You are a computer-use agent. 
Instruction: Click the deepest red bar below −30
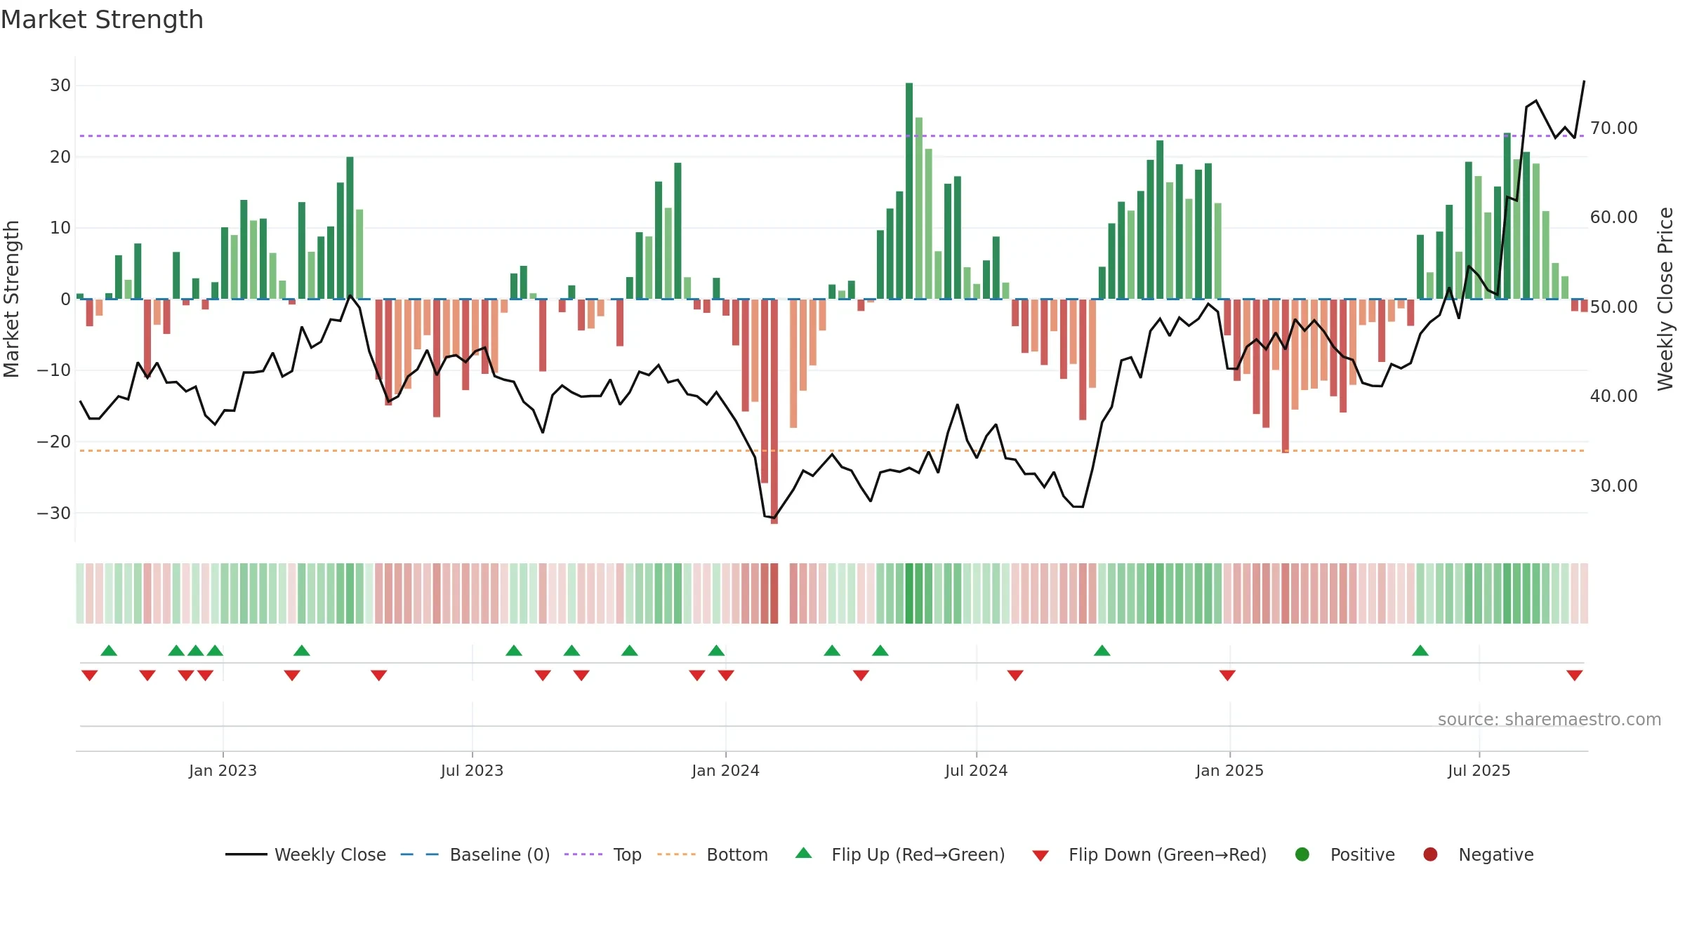click(774, 411)
